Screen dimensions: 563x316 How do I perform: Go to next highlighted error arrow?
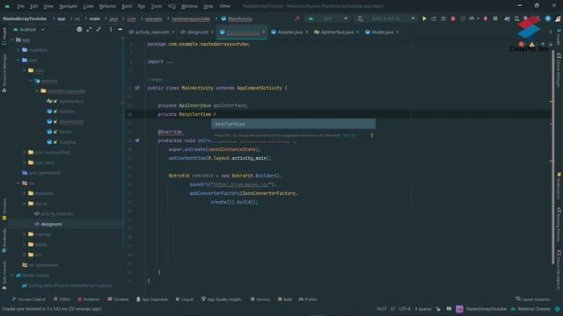(551, 45)
